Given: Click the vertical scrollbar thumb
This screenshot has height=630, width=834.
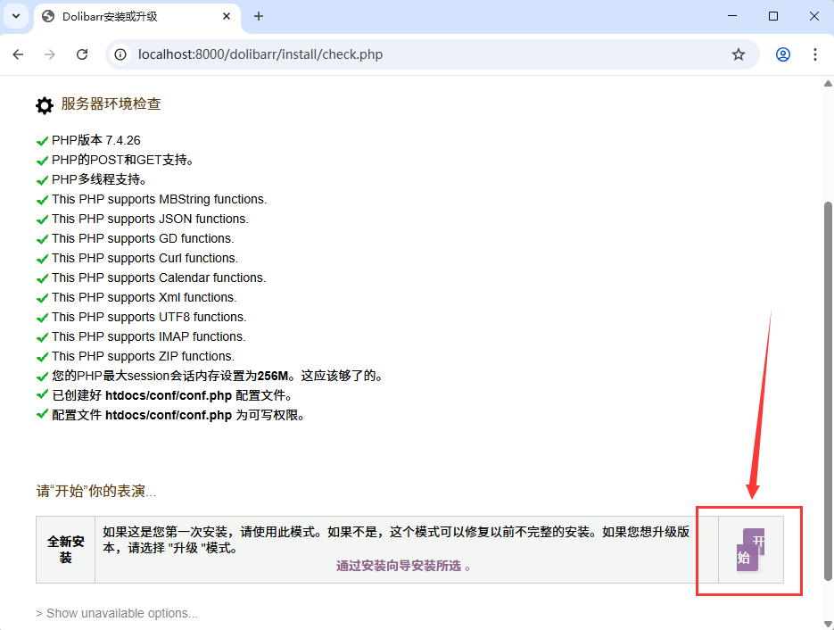Looking at the screenshot, I should 828,391.
